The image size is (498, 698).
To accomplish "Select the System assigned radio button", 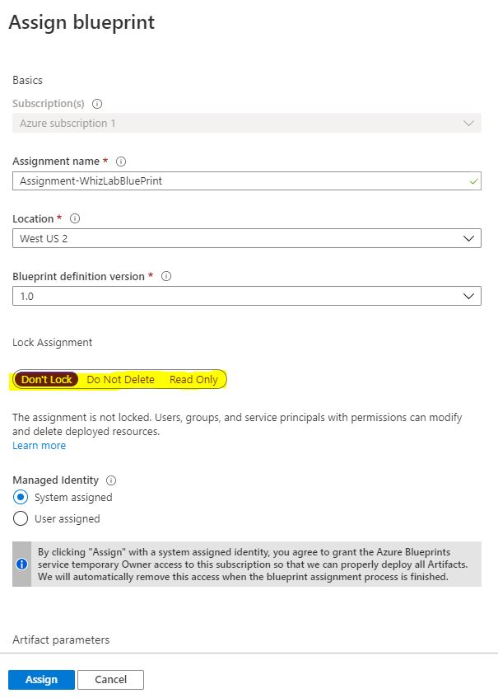I will pyautogui.click(x=21, y=497).
